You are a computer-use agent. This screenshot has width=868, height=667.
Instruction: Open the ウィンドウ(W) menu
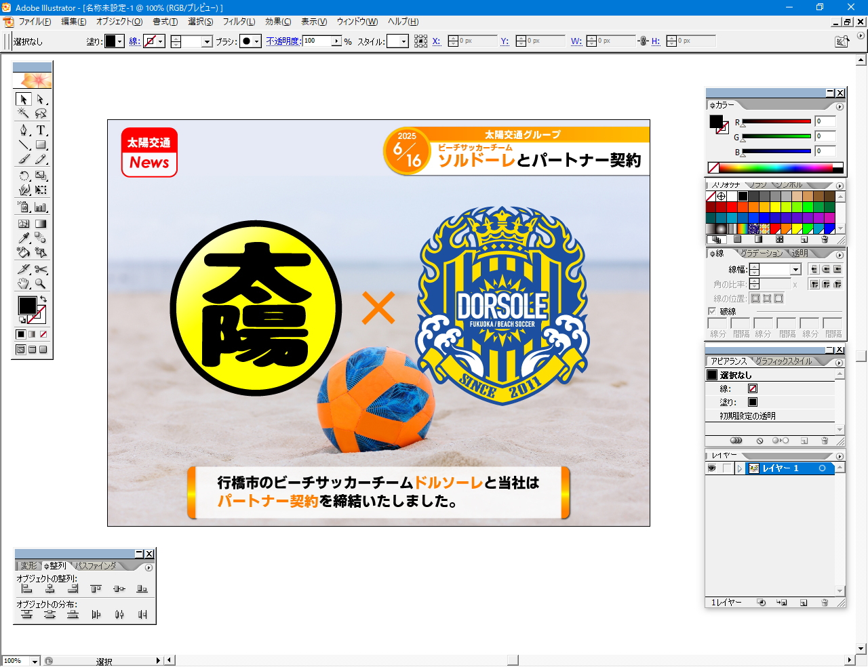coord(357,22)
